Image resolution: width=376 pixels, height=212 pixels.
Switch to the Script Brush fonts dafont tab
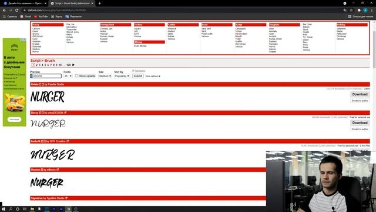pos(72,4)
